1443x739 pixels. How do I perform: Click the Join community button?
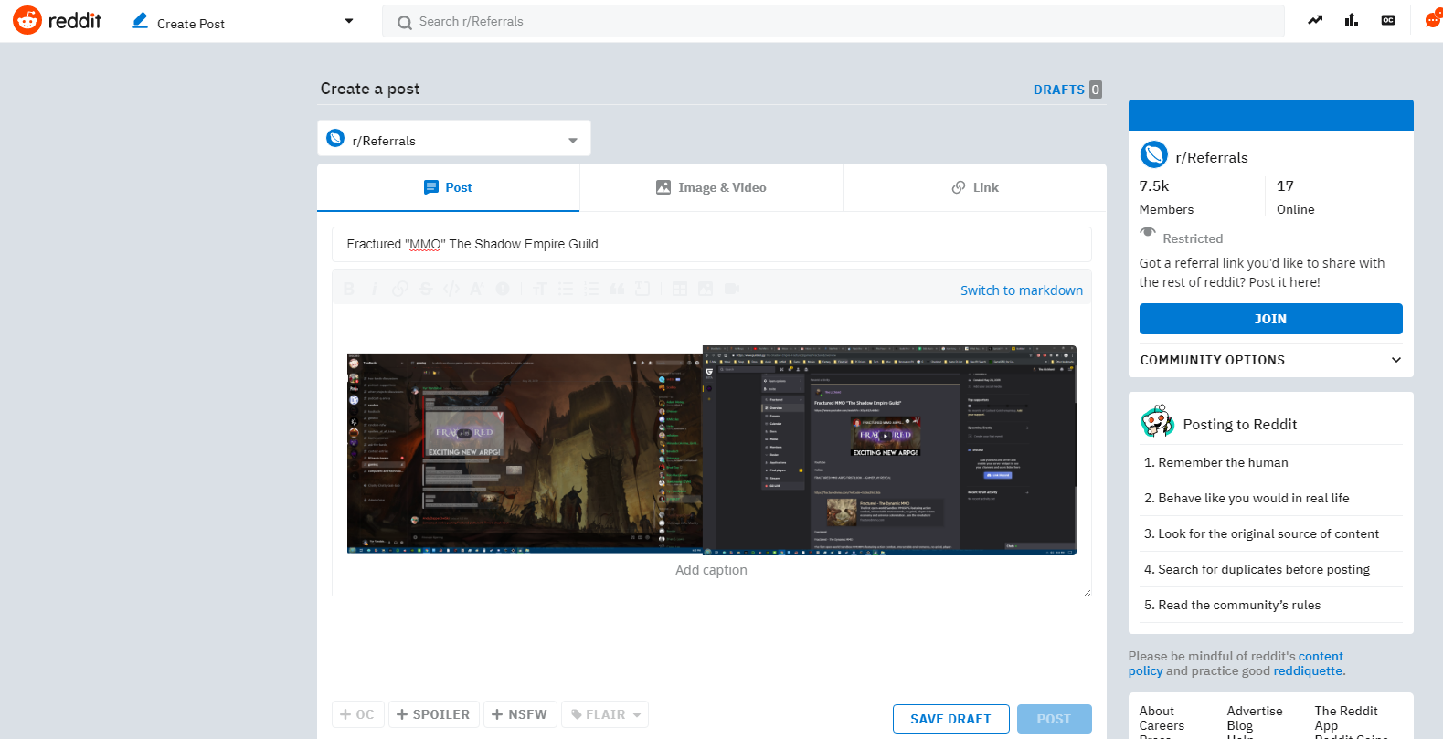click(1270, 319)
